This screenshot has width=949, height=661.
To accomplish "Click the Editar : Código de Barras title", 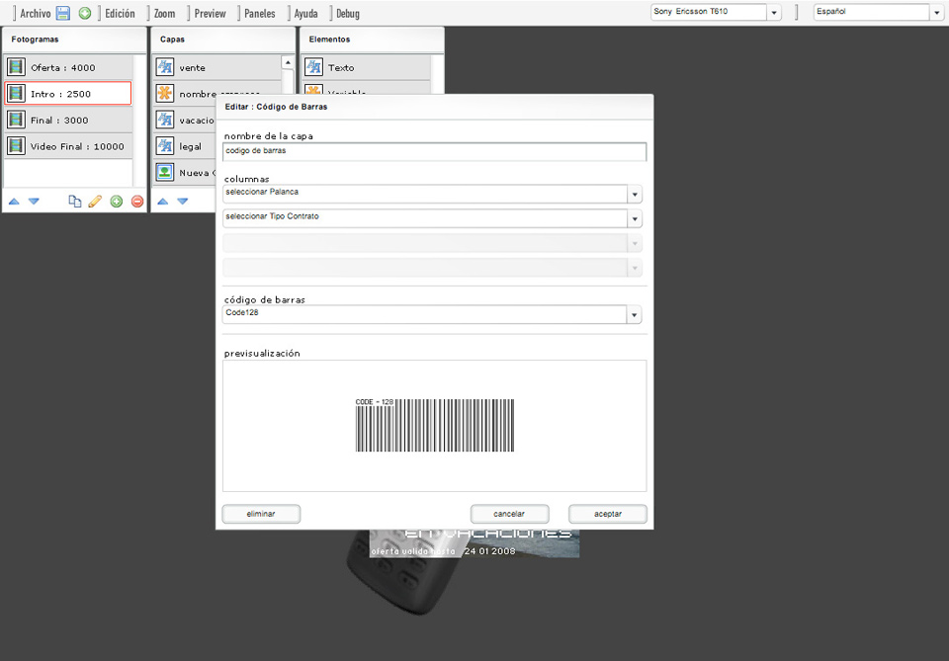I will pos(276,107).
